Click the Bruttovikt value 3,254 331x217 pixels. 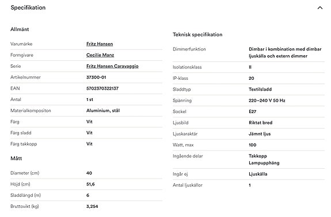(92, 206)
